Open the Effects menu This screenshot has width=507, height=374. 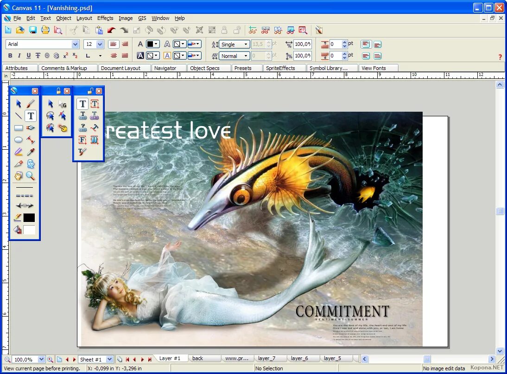coord(105,18)
